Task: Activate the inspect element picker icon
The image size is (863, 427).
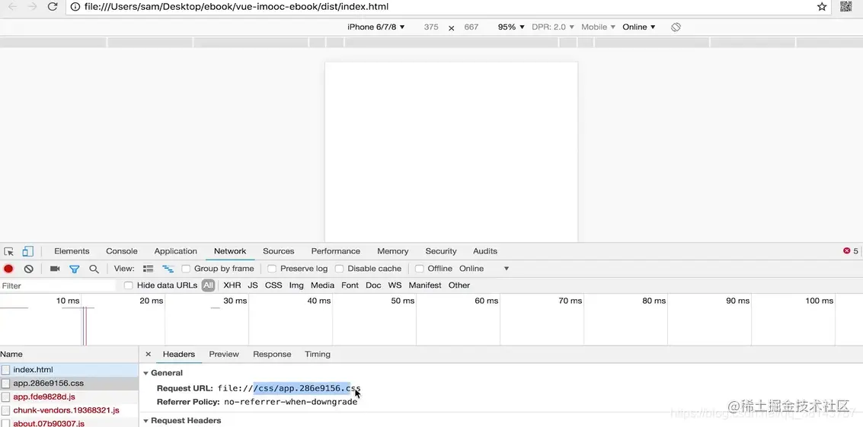Action: pyautogui.click(x=9, y=251)
